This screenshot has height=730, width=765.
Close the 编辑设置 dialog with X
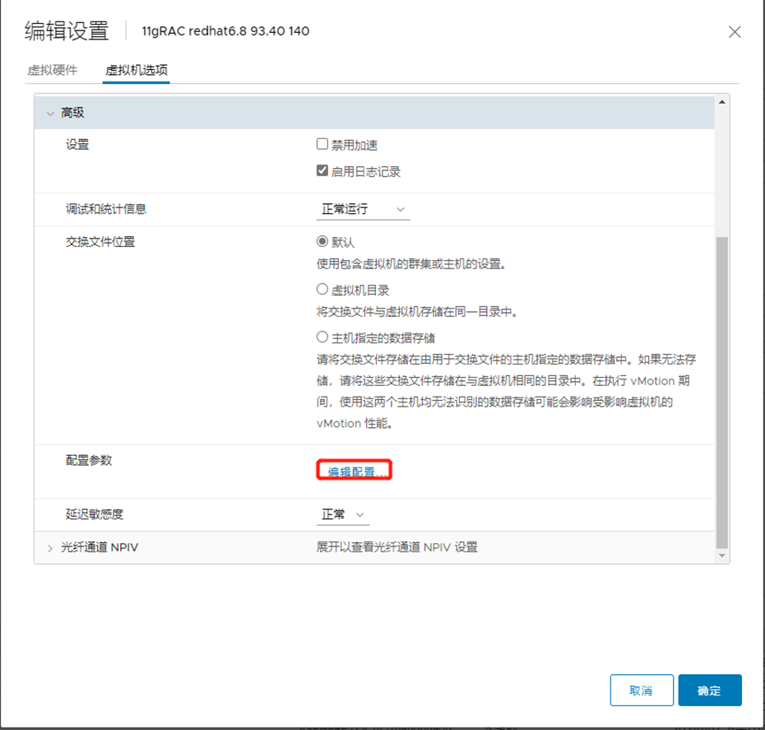(735, 32)
